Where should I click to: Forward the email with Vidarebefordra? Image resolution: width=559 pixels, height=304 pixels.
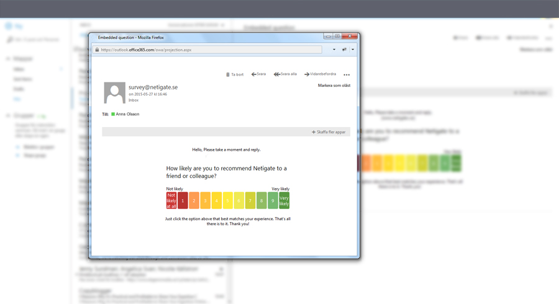click(x=320, y=74)
